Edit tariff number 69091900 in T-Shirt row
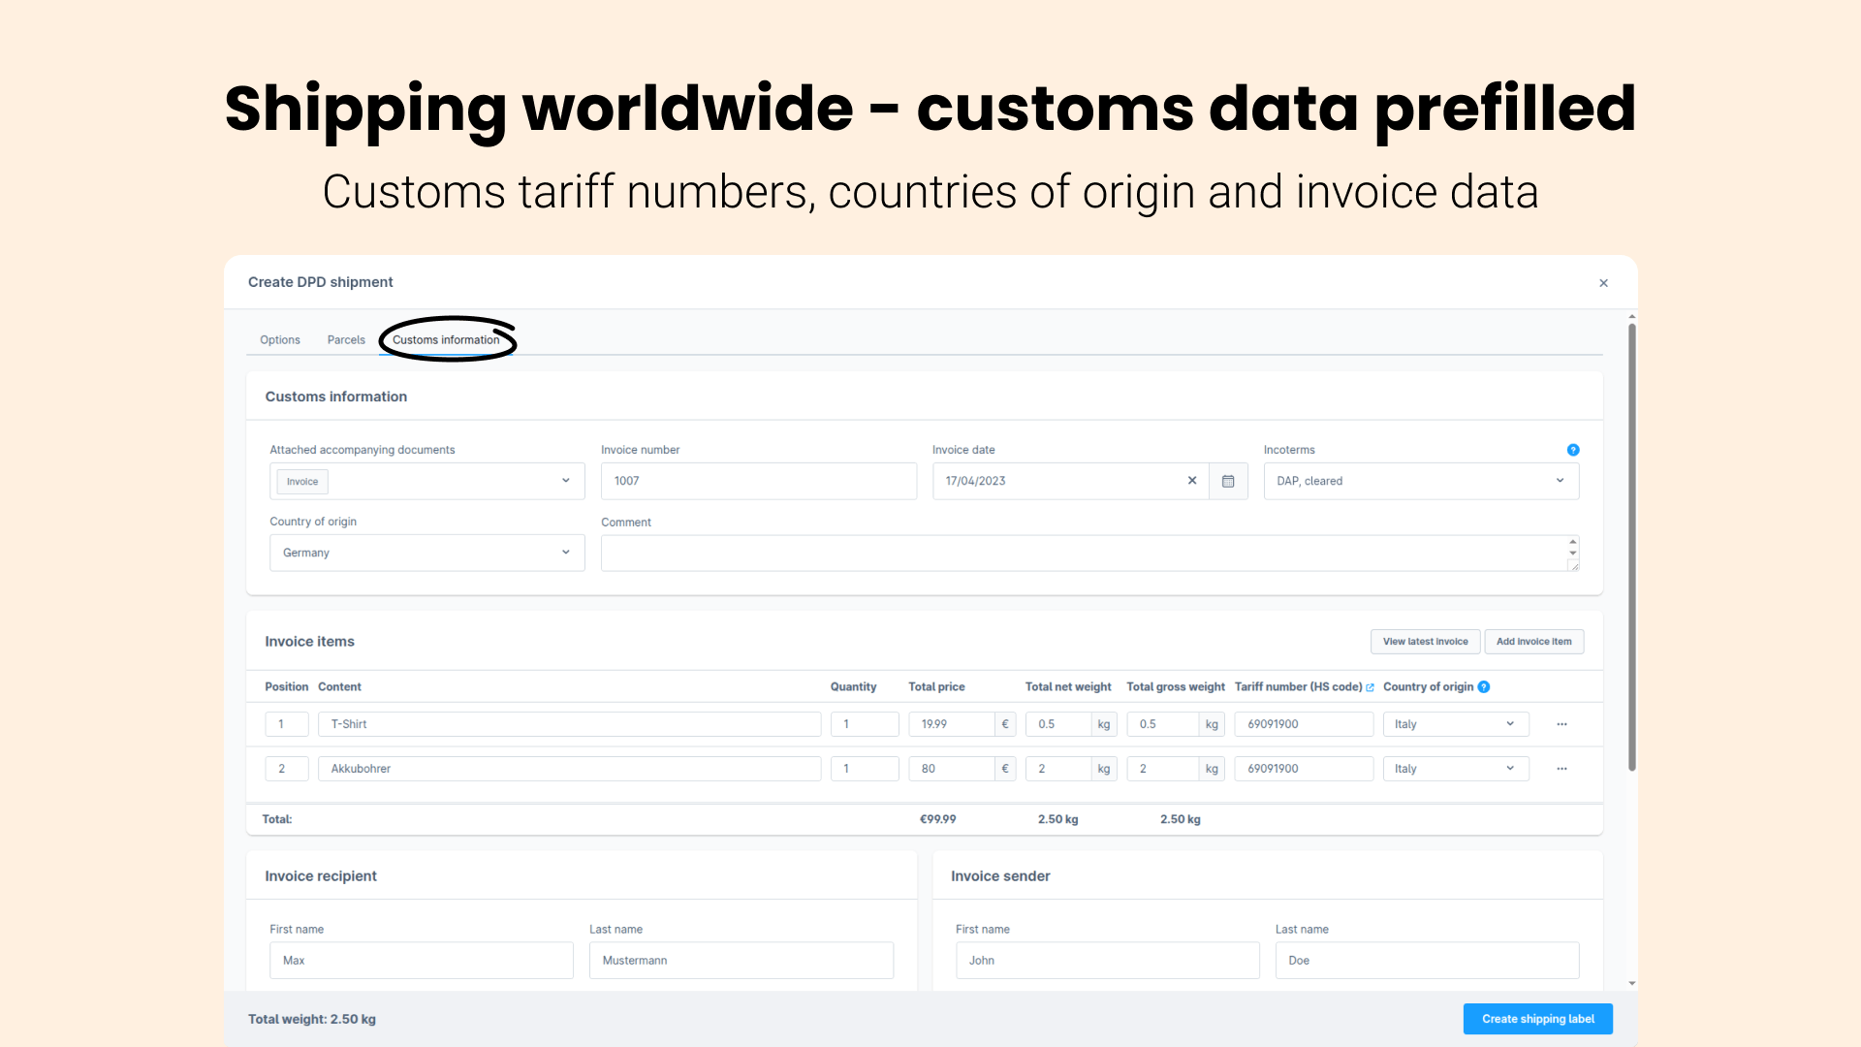 coord(1304,724)
